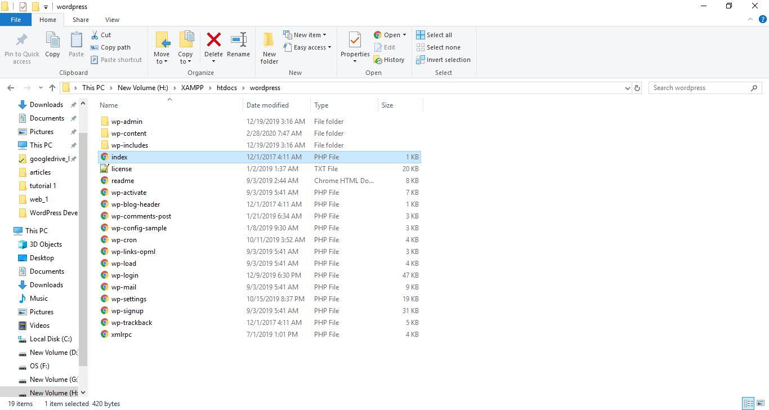The image size is (769, 410).
Task: Select the license text file
Action: [x=122, y=169]
